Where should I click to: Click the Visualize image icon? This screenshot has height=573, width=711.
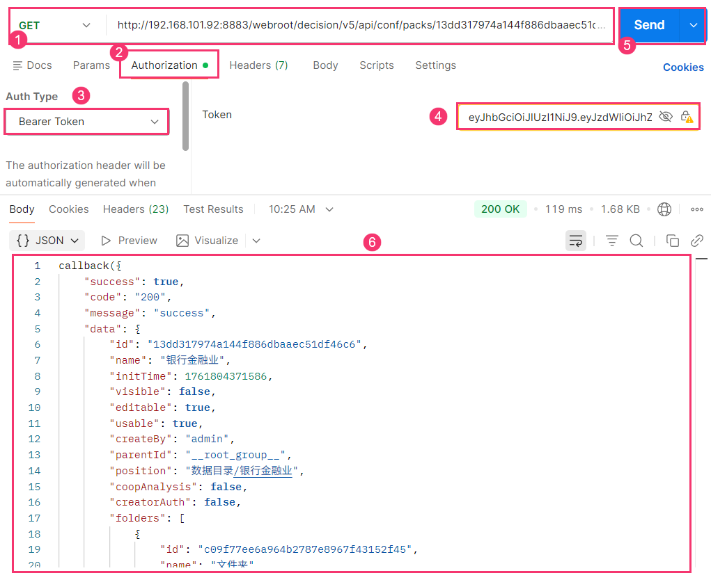tap(182, 241)
